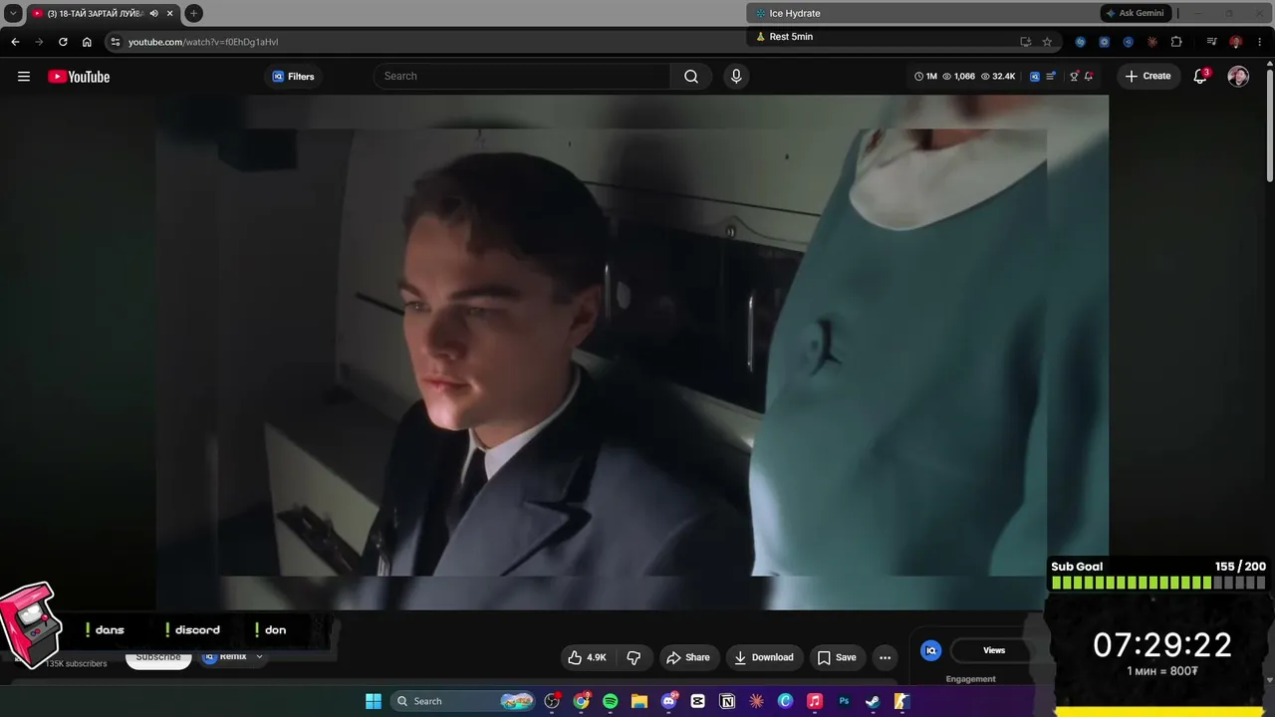
Task: Mute the YouTube tab audio
Action: coord(154,13)
